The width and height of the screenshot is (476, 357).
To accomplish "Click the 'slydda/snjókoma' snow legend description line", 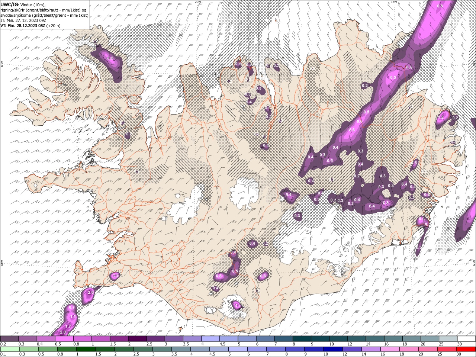I will click(44, 15).
